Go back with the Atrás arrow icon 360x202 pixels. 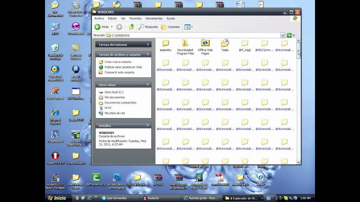click(x=97, y=27)
